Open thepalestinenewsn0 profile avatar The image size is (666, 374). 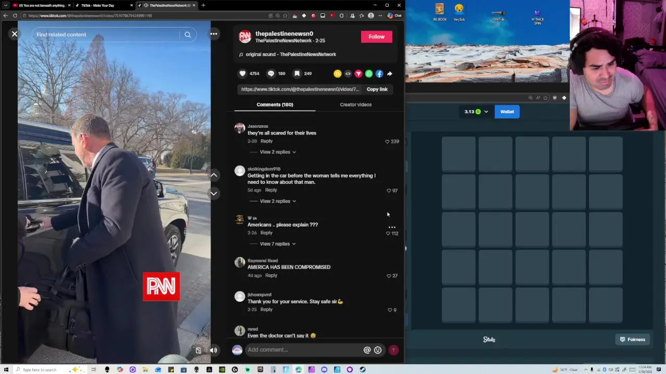pos(245,37)
